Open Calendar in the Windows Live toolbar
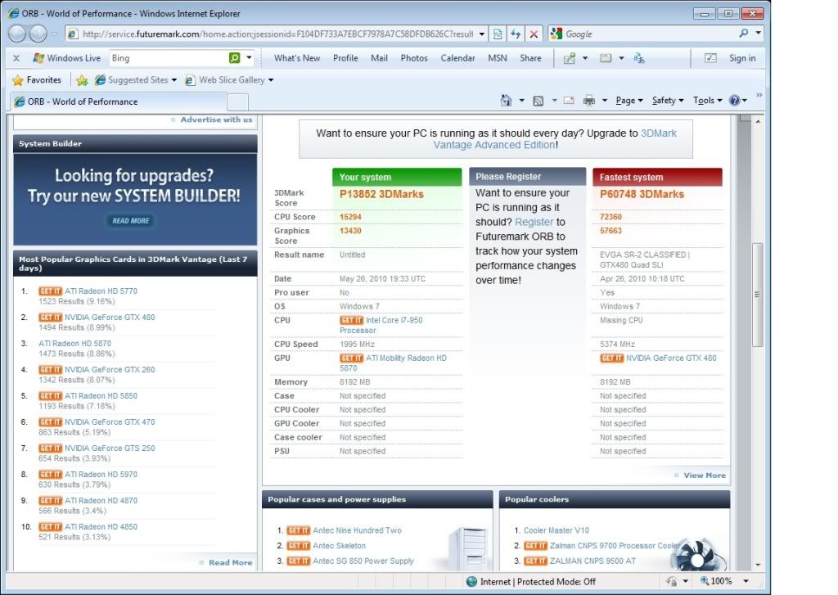Screen dimensions: 838x595 click(x=457, y=58)
